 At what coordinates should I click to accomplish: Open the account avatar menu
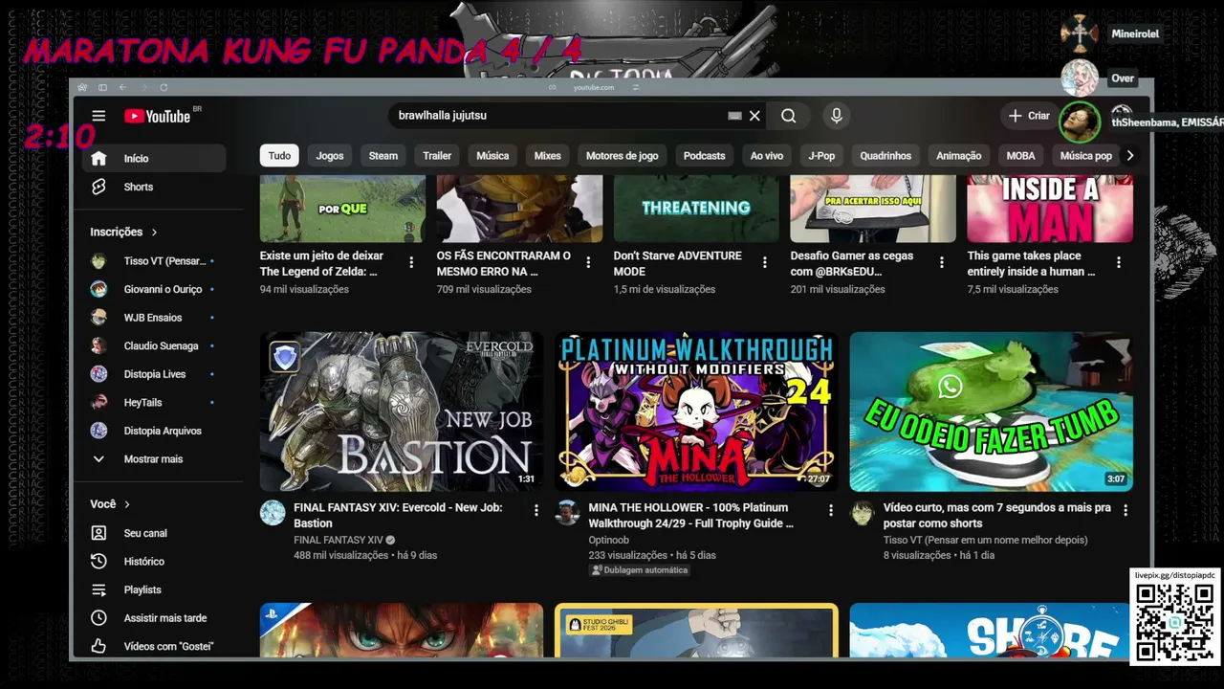pyautogui.click(x=1122, y=116)
